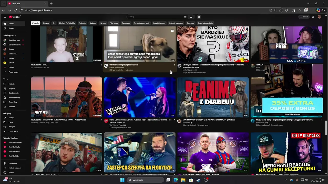Open Polubione filmy liked videos
328x184 pixels.
pos(14,98)
